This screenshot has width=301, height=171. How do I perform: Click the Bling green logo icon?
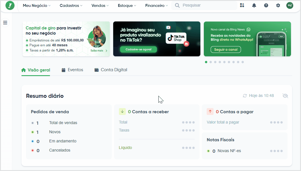pyautogui.click(x=10, y=5)
